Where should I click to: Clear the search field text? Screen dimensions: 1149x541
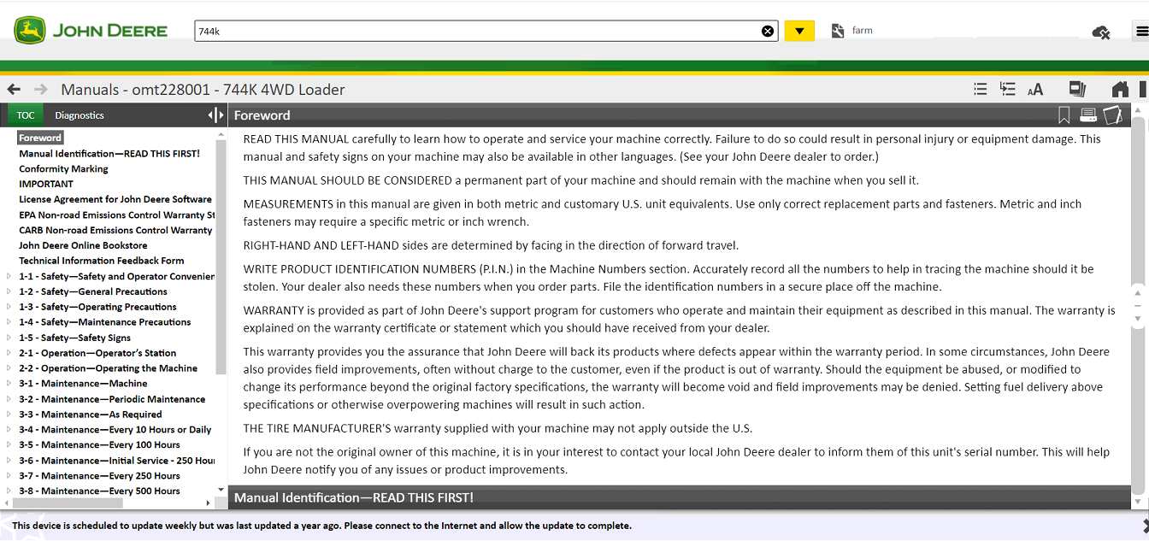768,32
